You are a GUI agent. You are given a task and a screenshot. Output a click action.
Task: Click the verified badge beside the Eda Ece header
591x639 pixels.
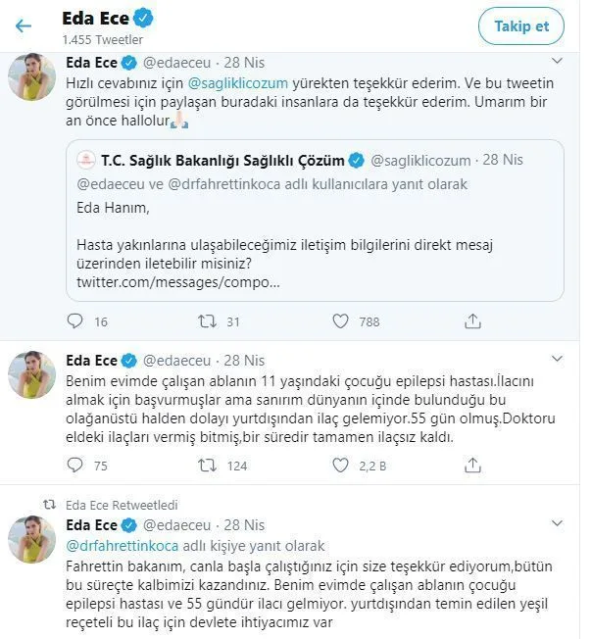(143, 19)
